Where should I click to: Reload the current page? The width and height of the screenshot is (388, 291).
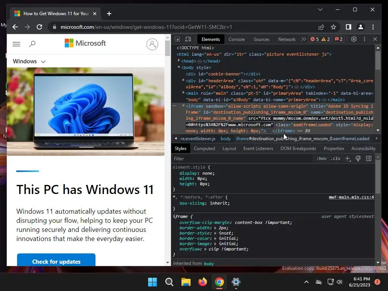pos(39,27)
